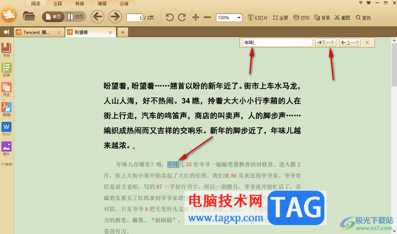Image resolution: width=397 pixels, height=234 pixels.
Task: Switch to double page view (双页)
Action: pos(75,17)
